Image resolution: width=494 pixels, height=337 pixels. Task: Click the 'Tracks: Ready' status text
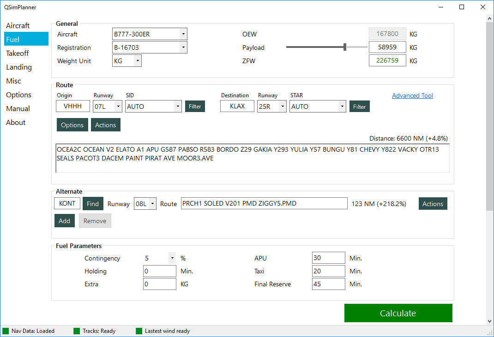[x=99, y=331]
